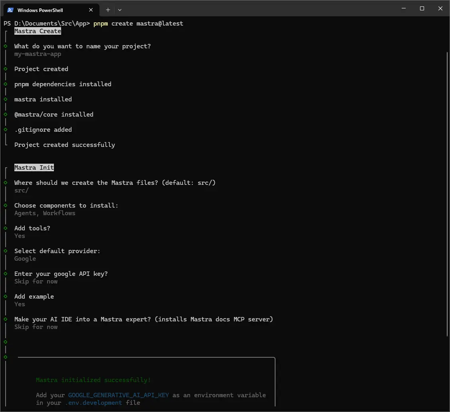Close the Windows PowerShell tab
450x412 pixels.
coord(91,10)
